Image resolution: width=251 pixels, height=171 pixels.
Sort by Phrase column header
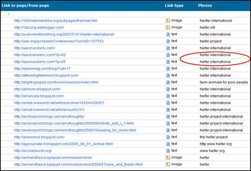pyautogui.click(x=205, y=6)
